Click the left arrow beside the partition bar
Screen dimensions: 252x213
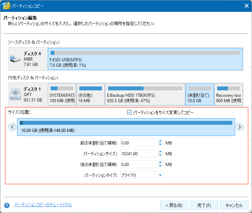13,127
